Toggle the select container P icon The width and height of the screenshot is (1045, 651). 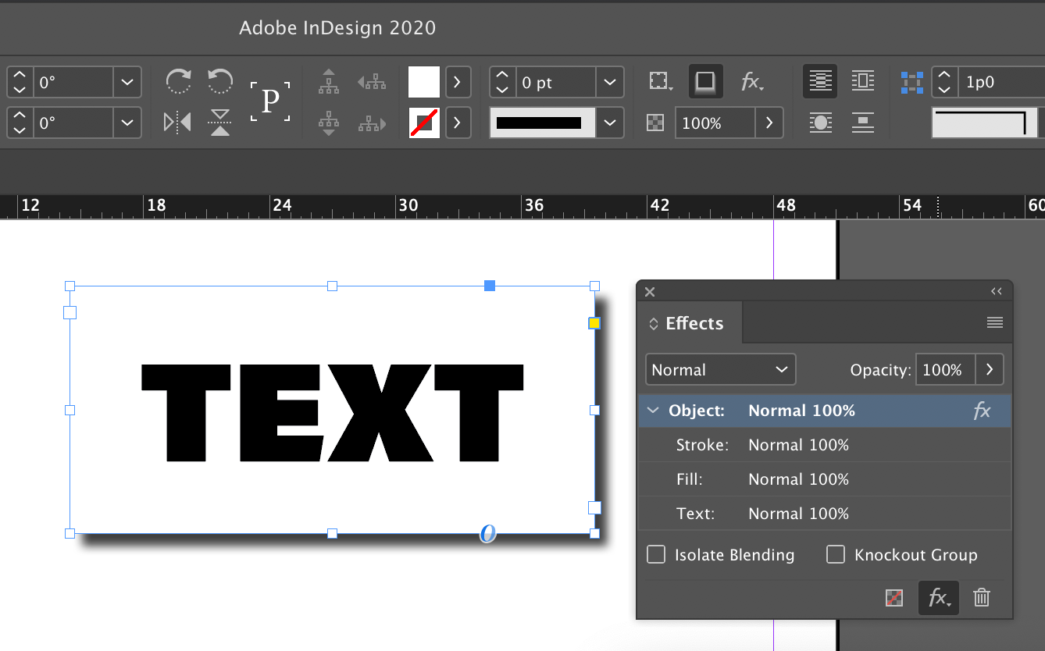point(271,100)
